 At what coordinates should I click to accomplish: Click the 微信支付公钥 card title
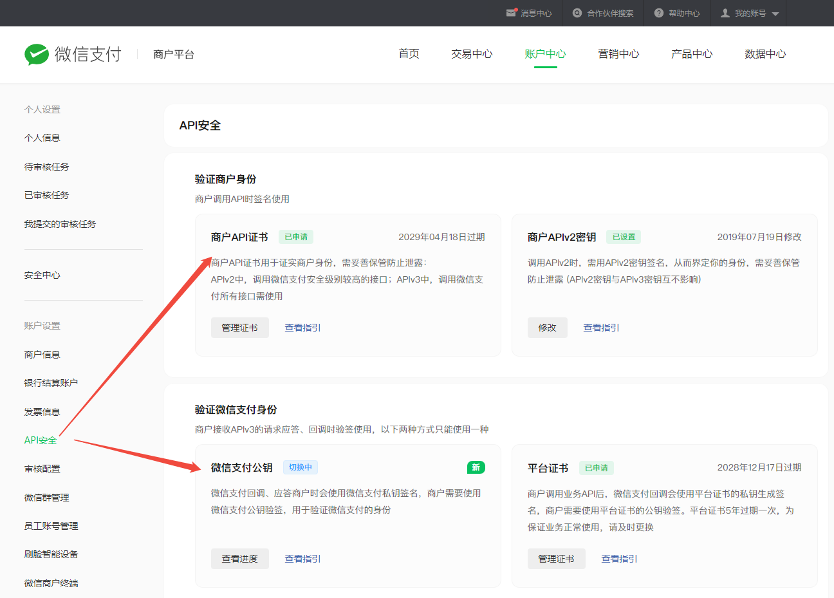(242, 467)
